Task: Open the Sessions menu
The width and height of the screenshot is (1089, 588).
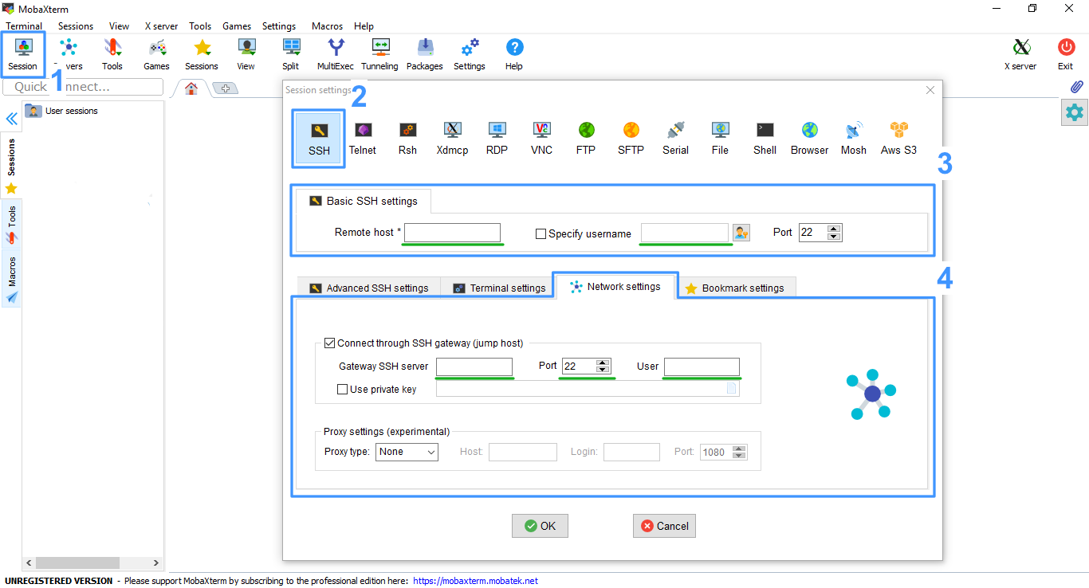Action: 76,26
